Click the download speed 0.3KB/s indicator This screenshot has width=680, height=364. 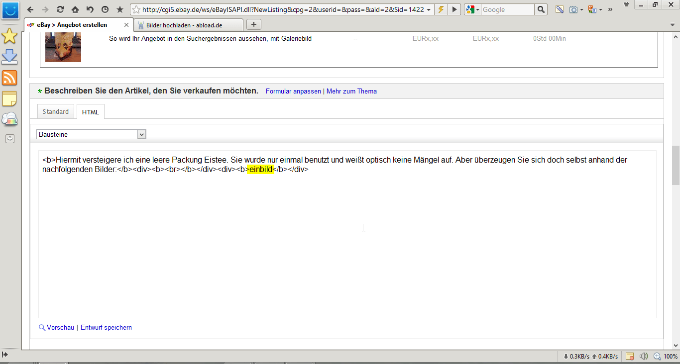tap(576, 356)
